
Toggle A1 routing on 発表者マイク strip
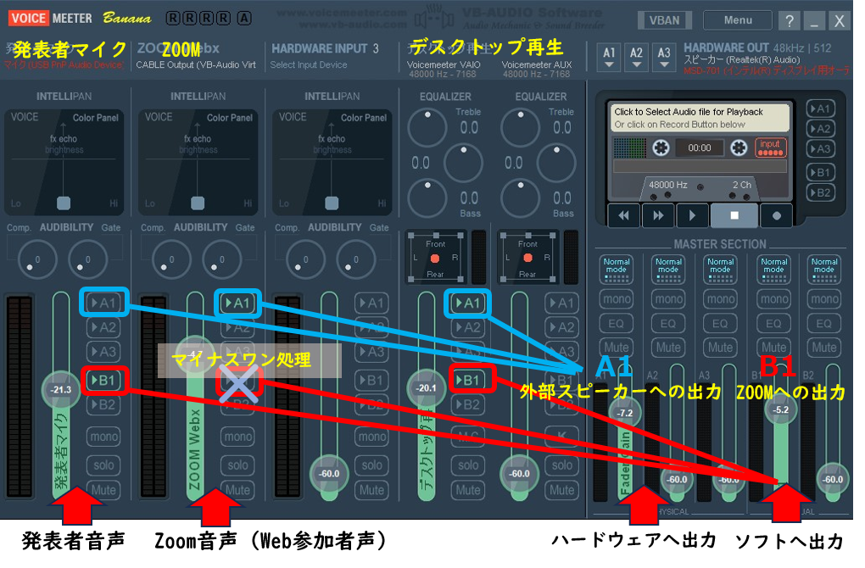[103, 303]
